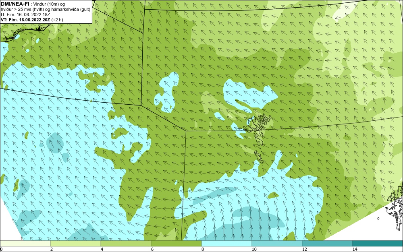Click the dark teal above-14 legend segment
Viewport: 403px width, 252px height.
(x=378, y=244)
